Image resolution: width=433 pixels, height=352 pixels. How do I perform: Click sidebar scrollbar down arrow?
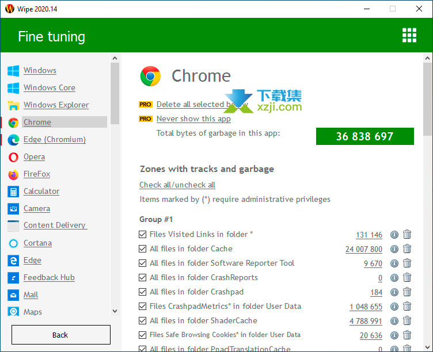pyautogui.click(x=115, y=311)
